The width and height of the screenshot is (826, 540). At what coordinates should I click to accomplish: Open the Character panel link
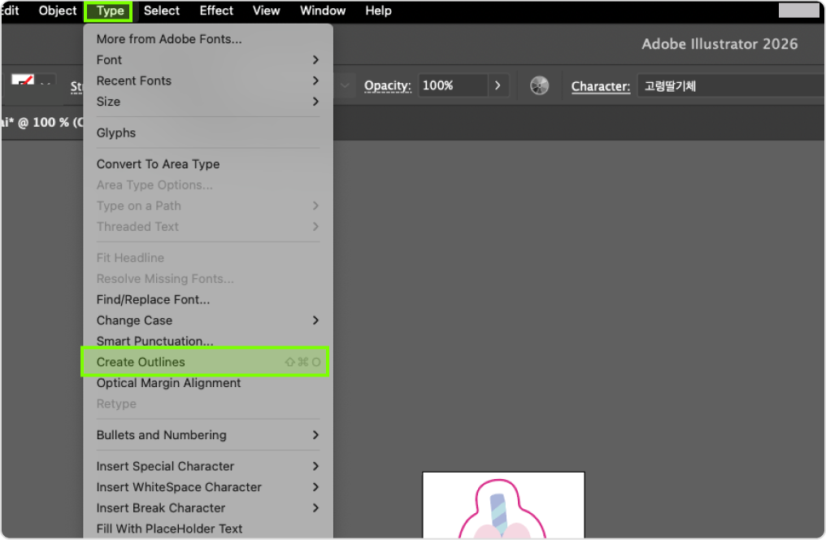(600, 86)
